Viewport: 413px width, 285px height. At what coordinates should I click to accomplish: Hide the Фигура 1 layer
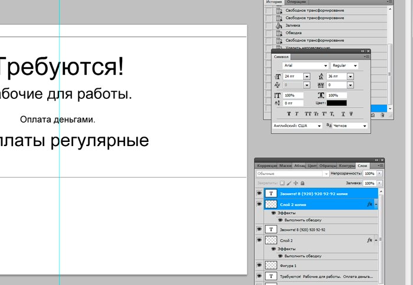[259, 266]
